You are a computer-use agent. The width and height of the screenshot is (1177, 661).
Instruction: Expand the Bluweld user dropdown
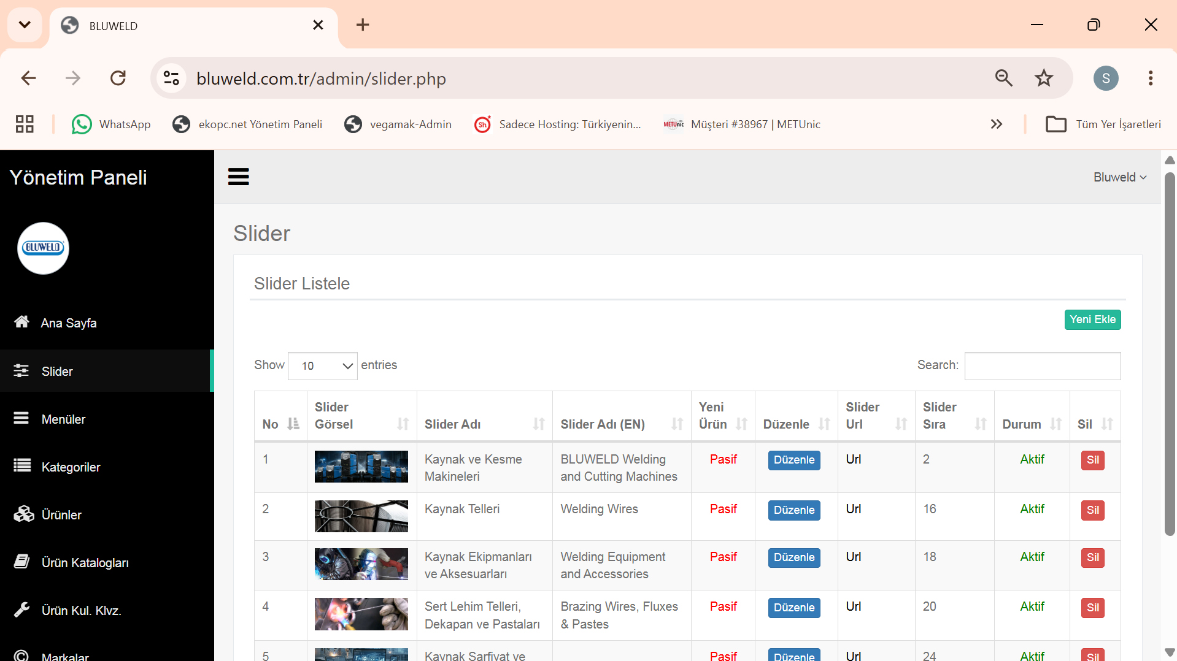(1120, 177)
